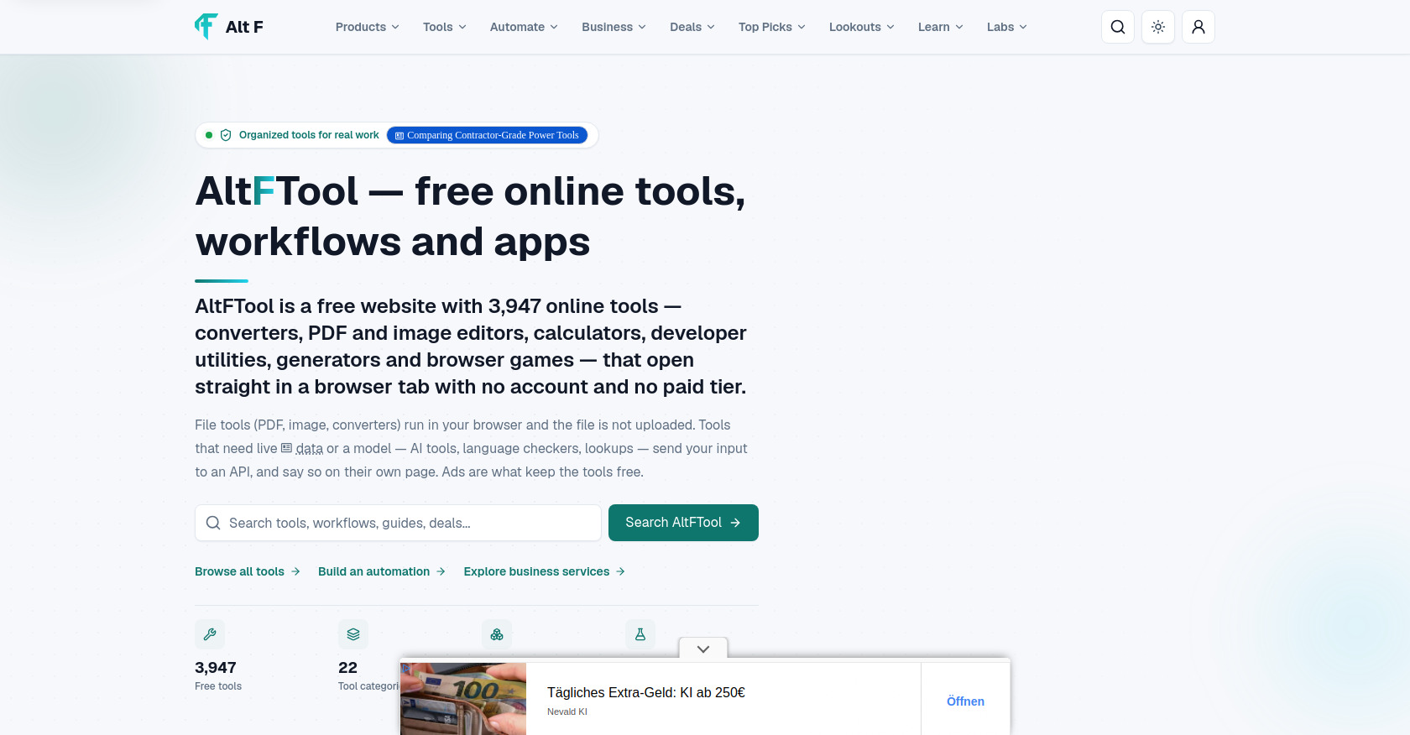This screenshot has width=1410, height=735.
Task: Click the magnifier icon inside the search field
Action: tap(213, 523)
